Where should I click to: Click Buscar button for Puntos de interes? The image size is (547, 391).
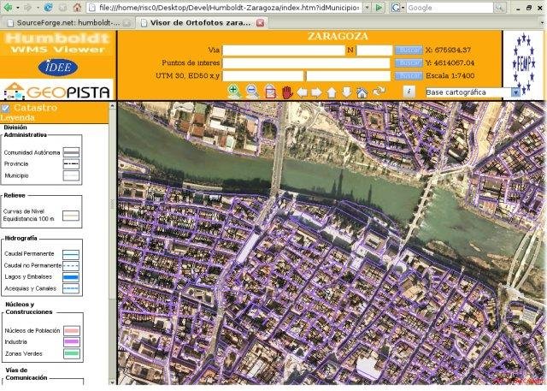(409, 62)
